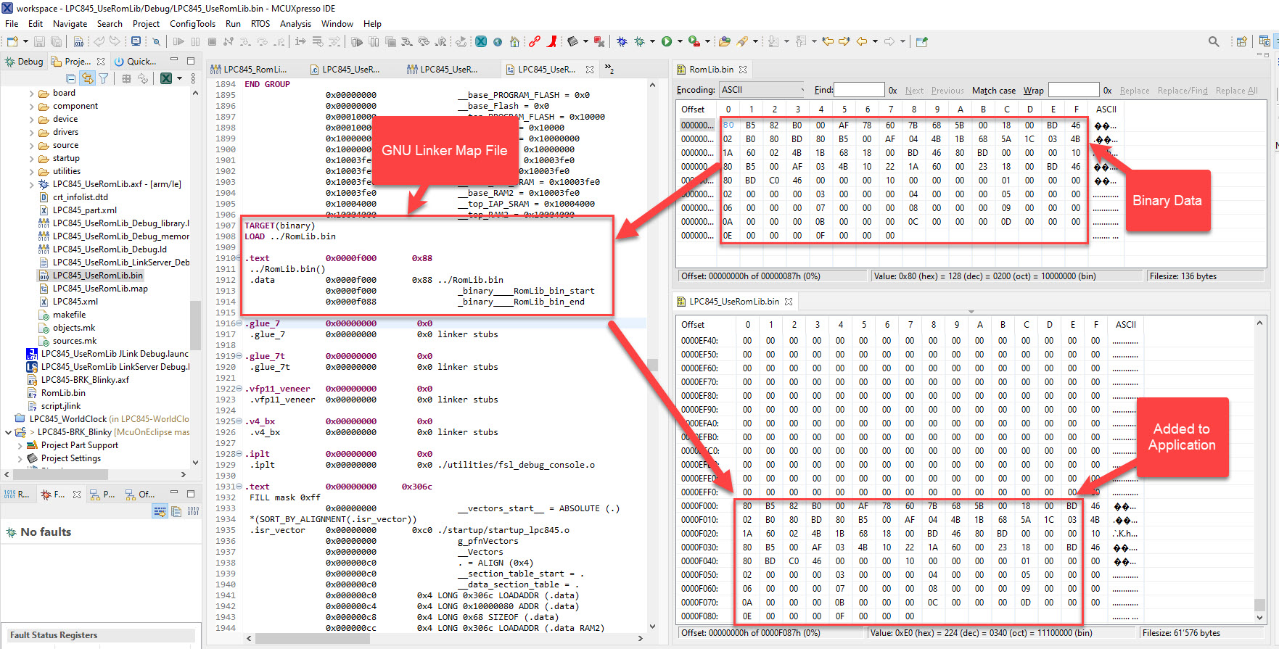Click the map editor vertical scrollbar thumb
This screenshot has height=649, width=1279.
(652, 365)
